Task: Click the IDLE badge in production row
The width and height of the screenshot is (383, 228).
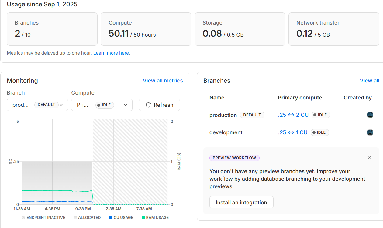Action: pyautogui.click(x=321, y=115)
